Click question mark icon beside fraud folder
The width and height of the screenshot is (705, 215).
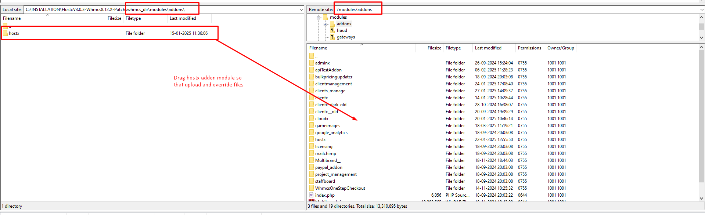pos(332,30)
